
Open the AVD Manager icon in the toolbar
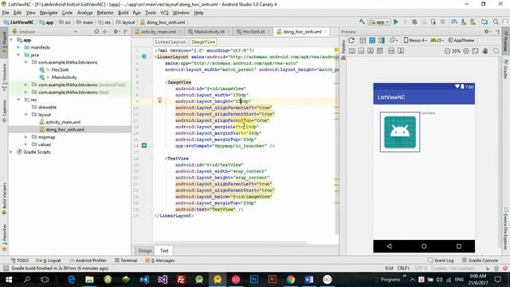coord(464,22)
